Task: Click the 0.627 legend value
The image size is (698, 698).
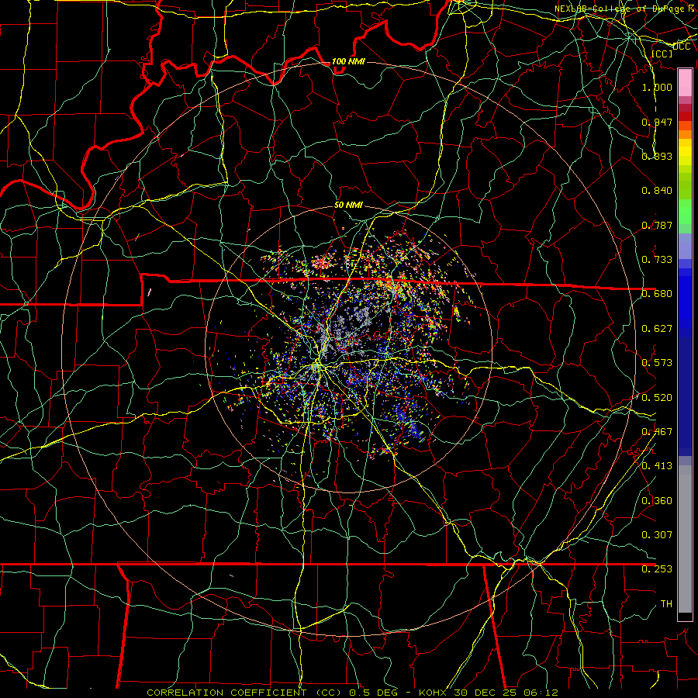Action: (657, 328)
